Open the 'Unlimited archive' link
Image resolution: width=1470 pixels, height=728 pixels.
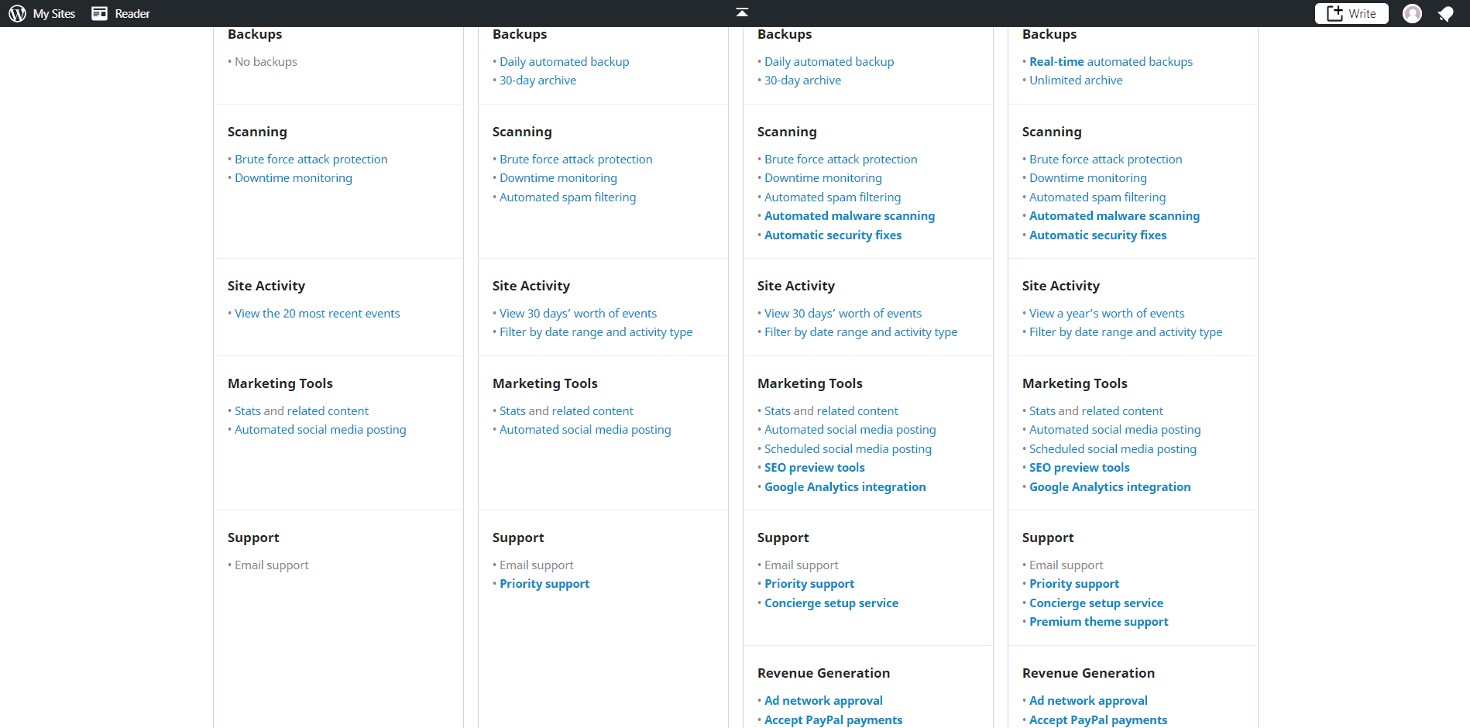[x=1076, y=81]
